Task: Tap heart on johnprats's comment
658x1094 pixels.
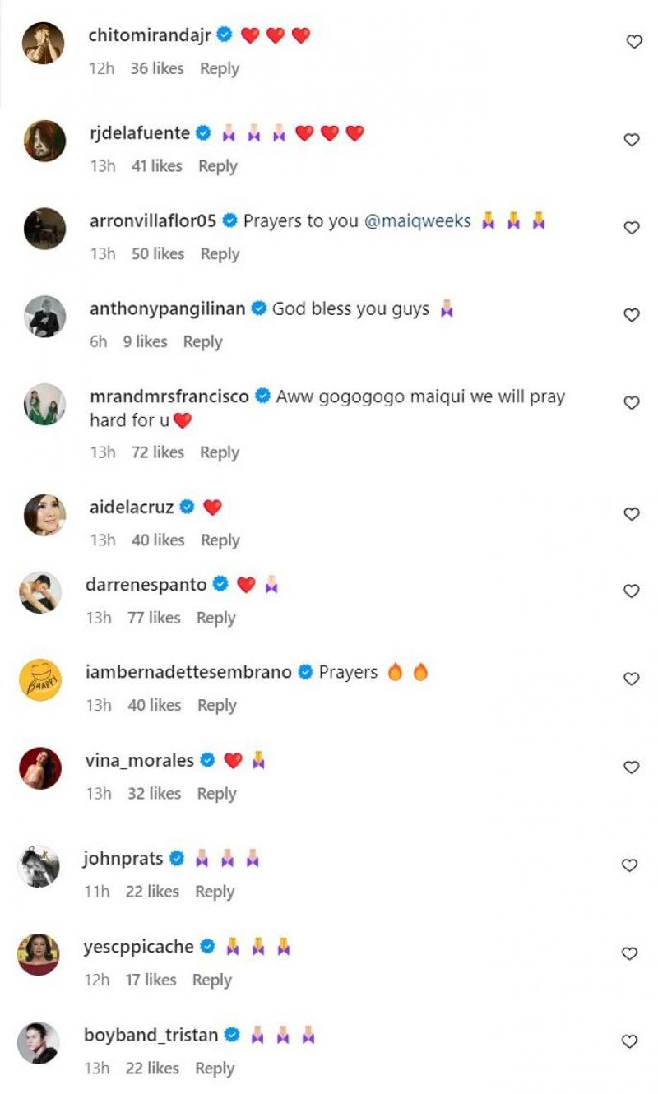Action: point(629,865)
